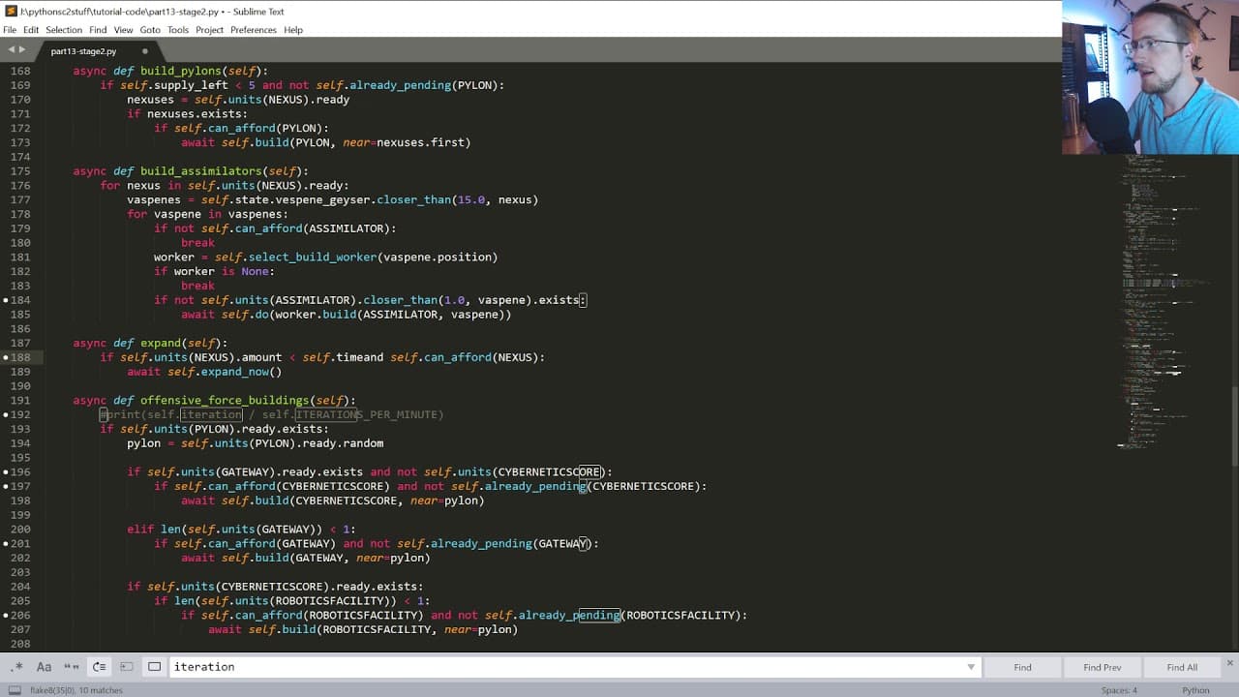This screenshot has height=697, width=1239.
Task: Click the webcam overlay video
Action: tap(1150, 77)
